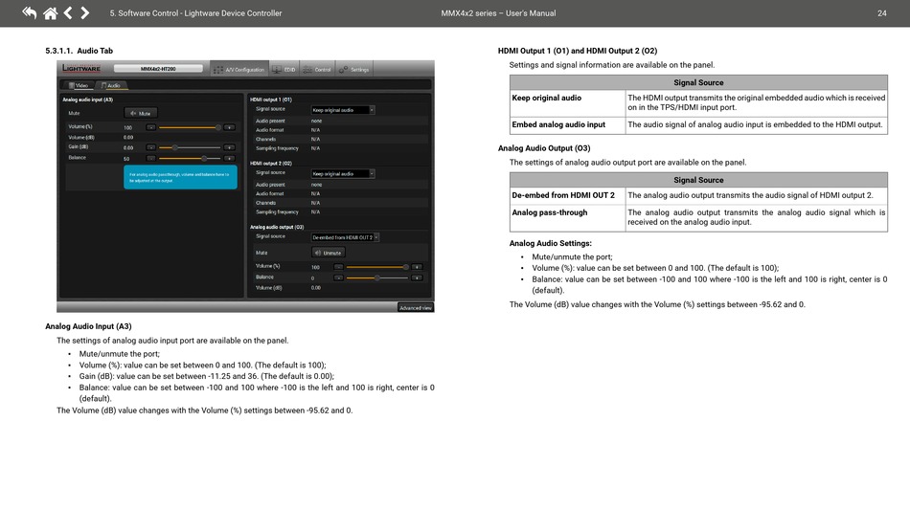The image size is (910, 510).
Task: Click the 'Audio present' row under HDMI output 1
Action: [339, 121]
